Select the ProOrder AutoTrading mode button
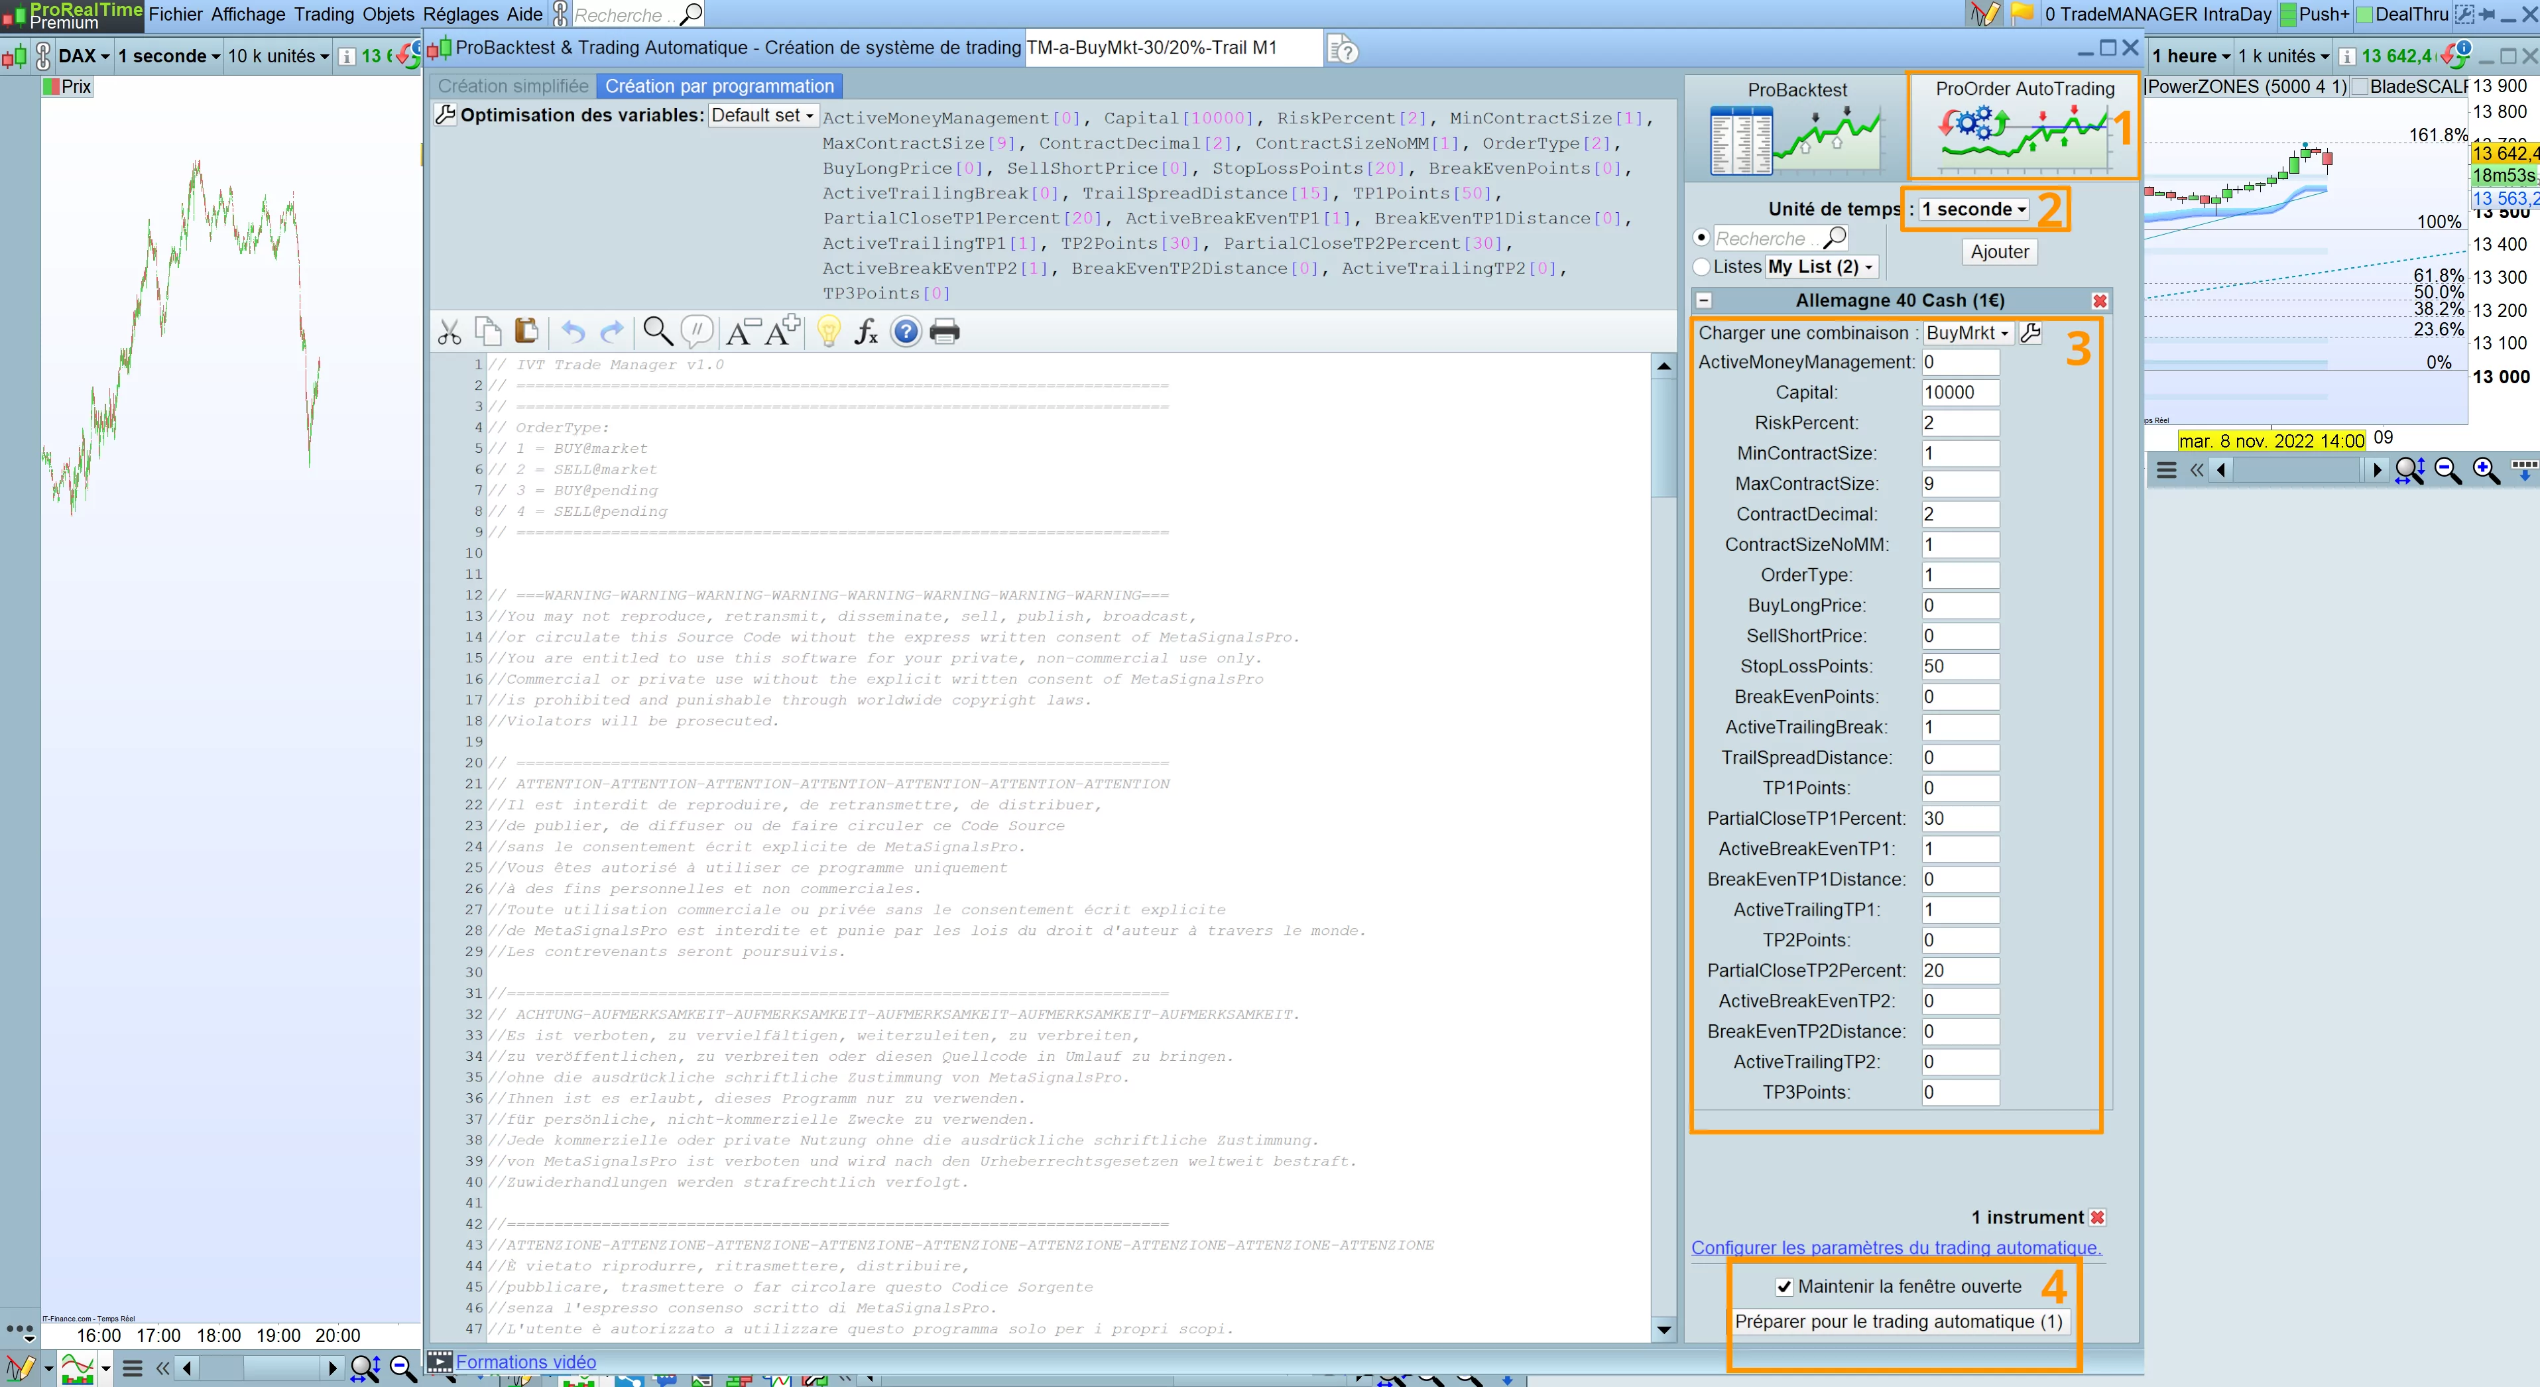This screenshot has height=1387, width=2540. [x=2024, y=126]
